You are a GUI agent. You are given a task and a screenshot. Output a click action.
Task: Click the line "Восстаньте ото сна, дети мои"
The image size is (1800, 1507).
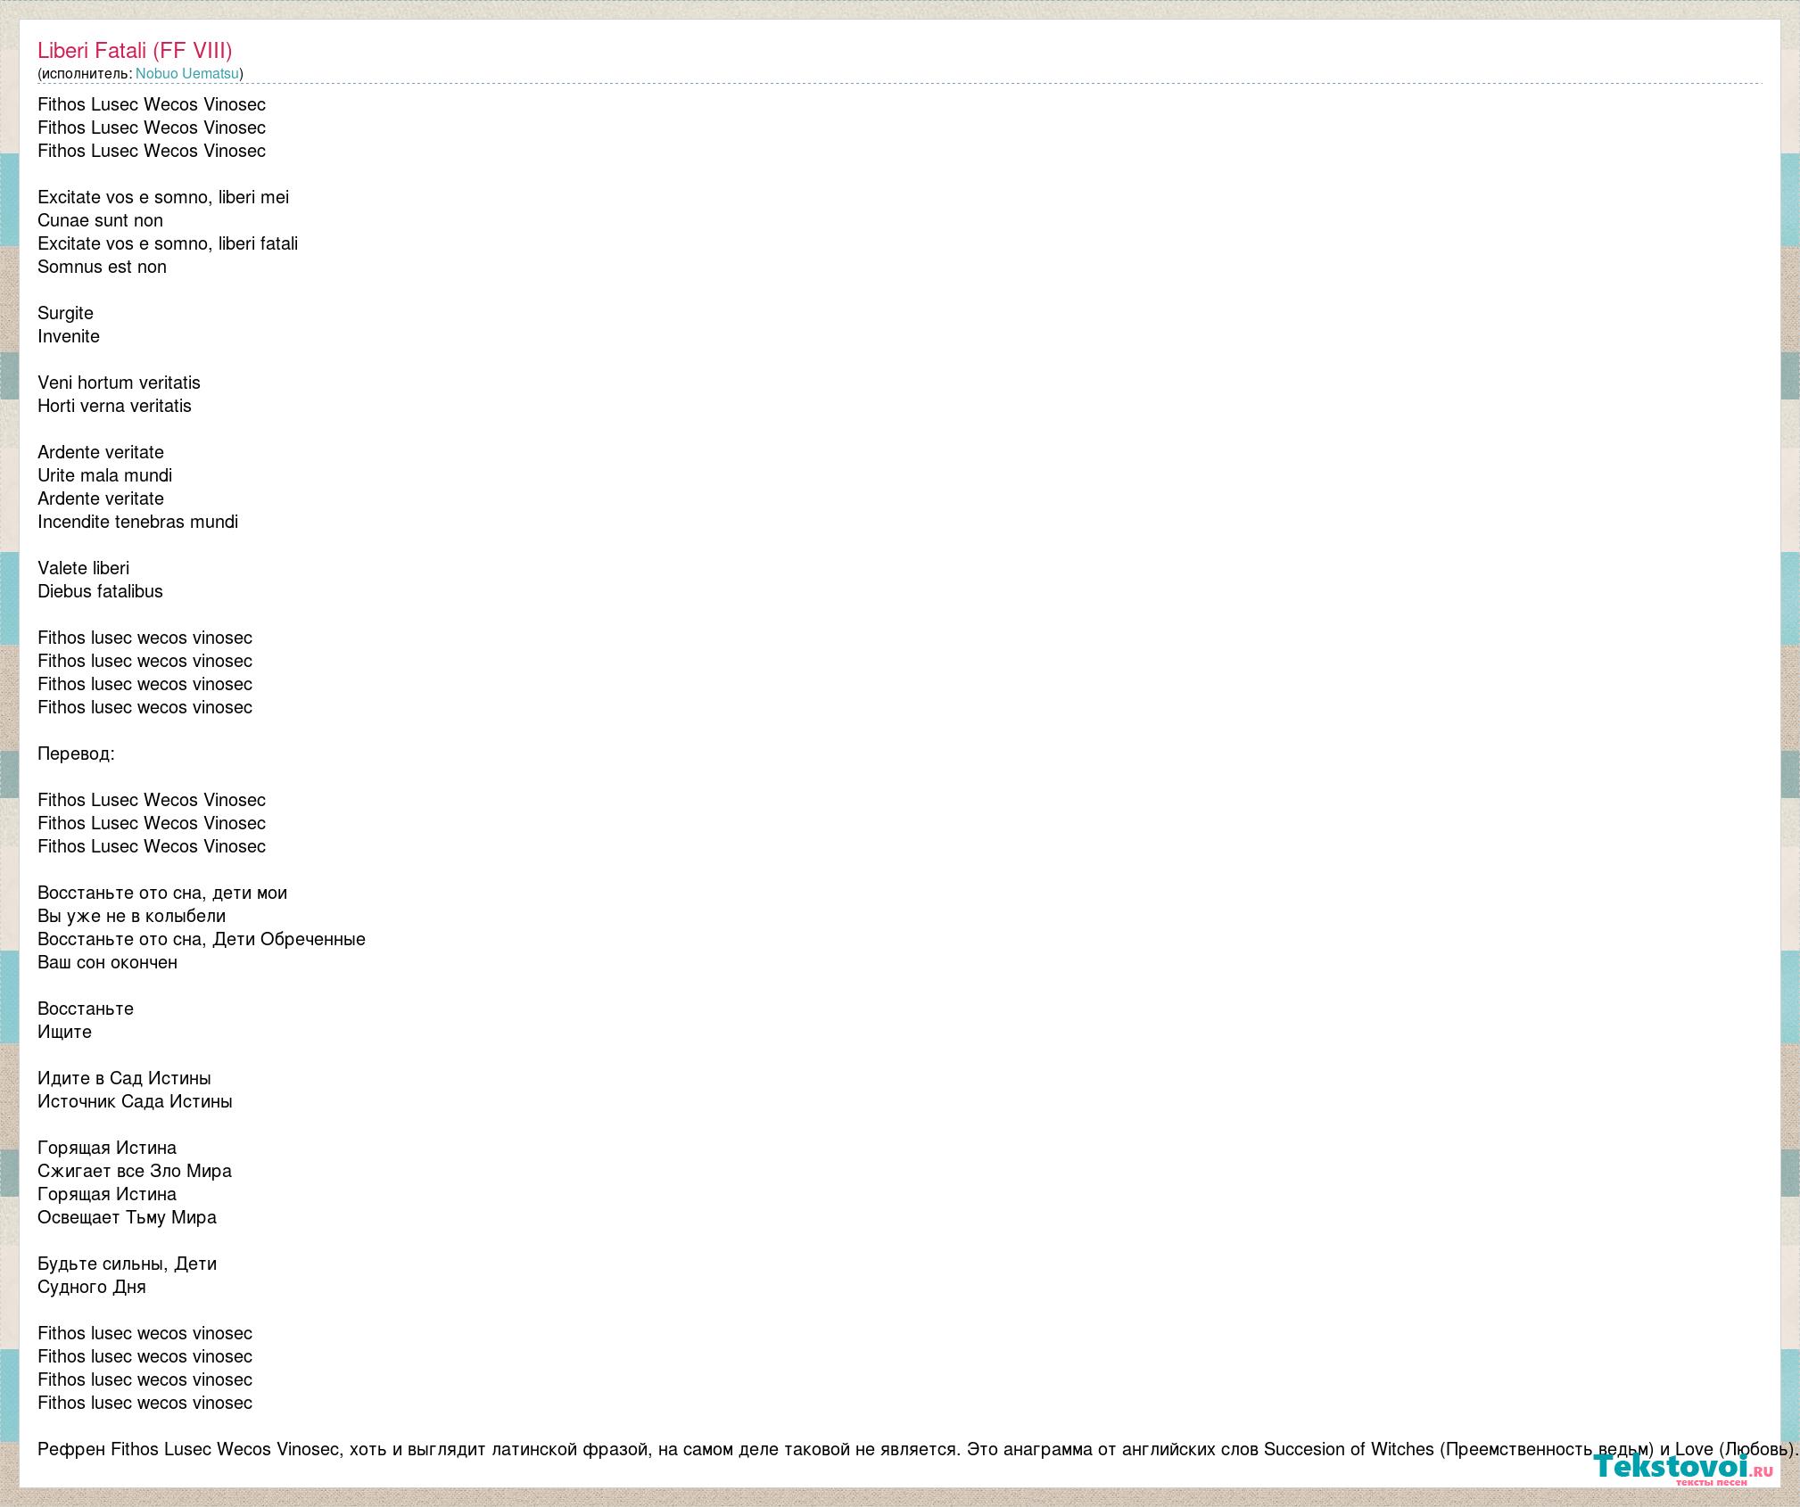[162, 893]
